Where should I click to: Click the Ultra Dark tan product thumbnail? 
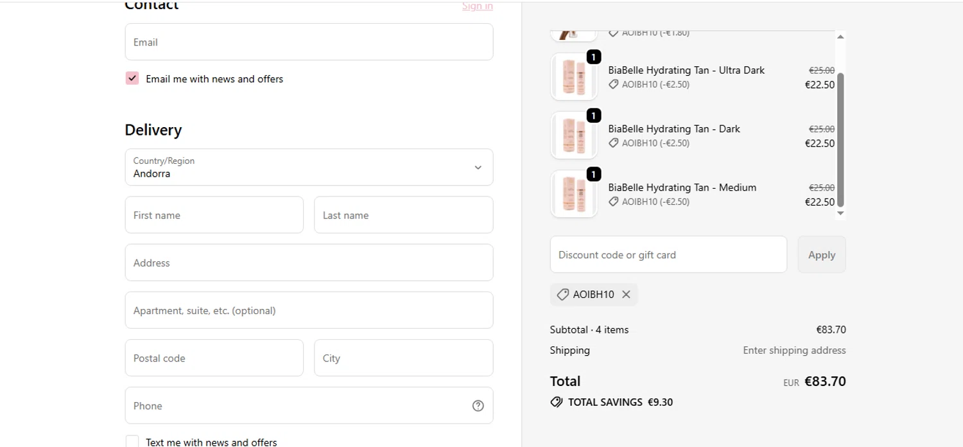(x=574, y=77)
